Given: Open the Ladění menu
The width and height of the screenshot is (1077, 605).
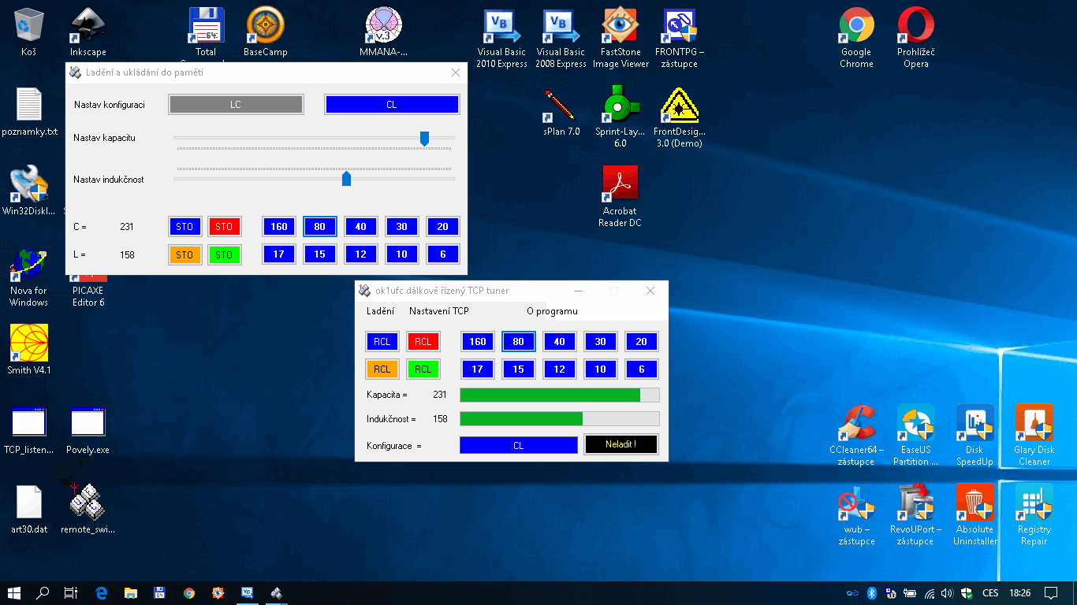Looking at the screenshot, I should 380,311.
